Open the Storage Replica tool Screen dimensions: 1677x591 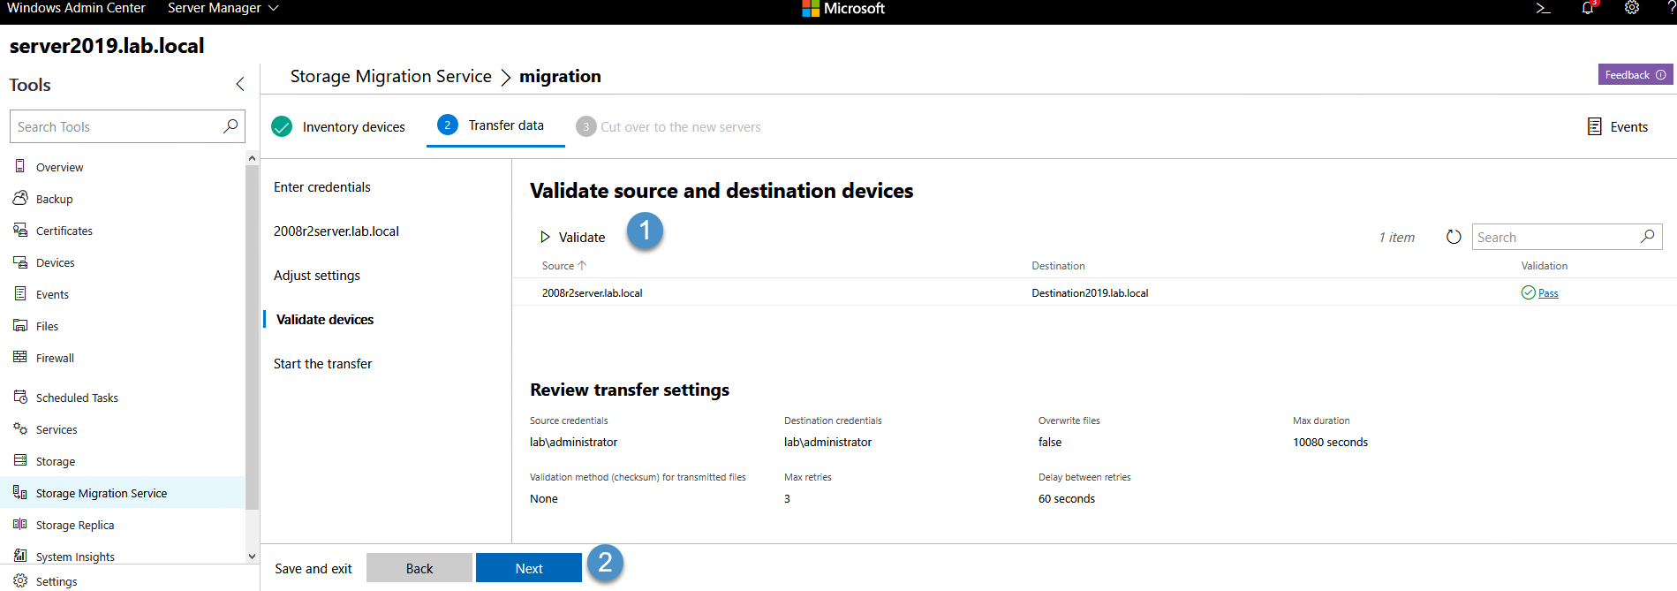122,524
